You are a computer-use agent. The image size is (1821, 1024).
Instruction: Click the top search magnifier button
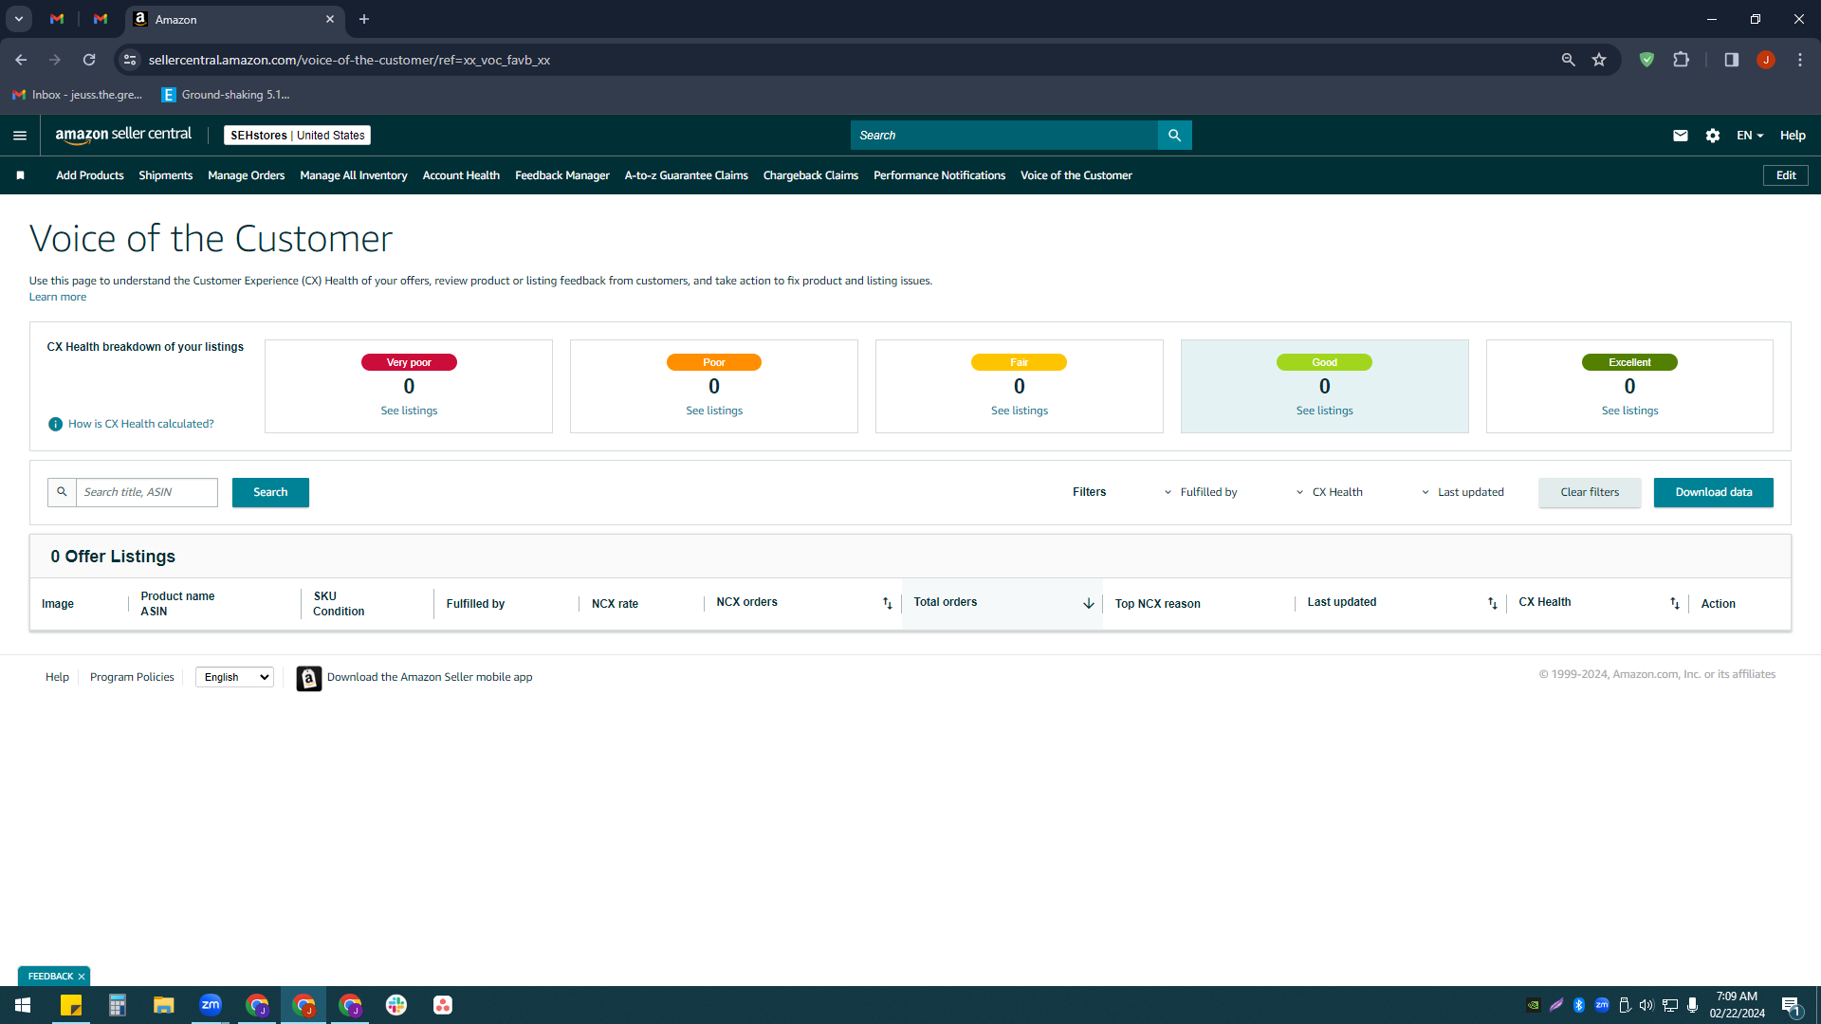point(1174,136)
